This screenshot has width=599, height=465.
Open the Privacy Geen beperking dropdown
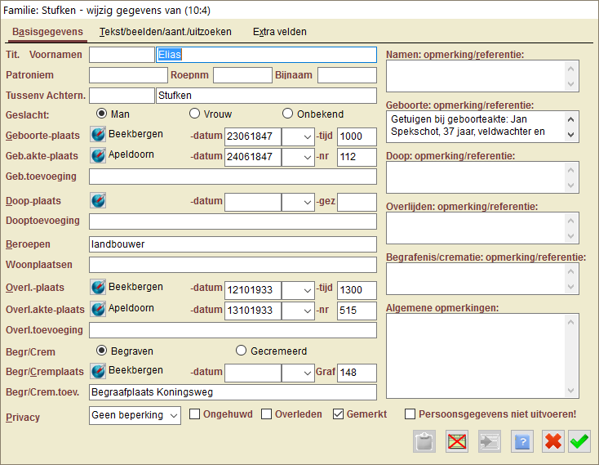click(x=135, y=415)
